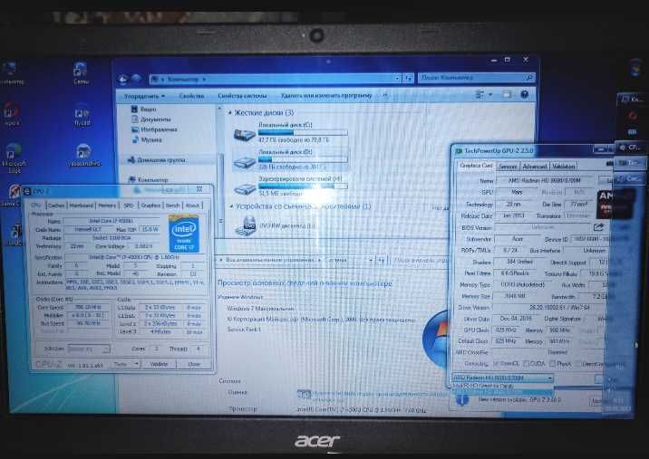Click the change view icon in Explorer toolbar
This screenshot has height=459, width=649.
[480, 95]
